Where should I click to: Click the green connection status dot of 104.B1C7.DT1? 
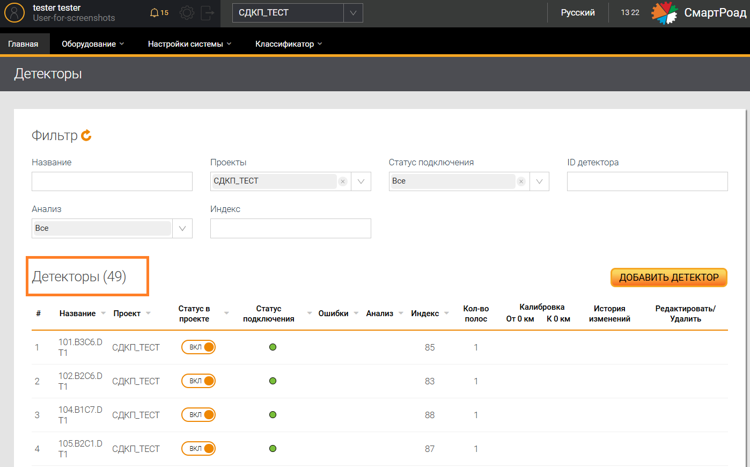click(x=273, y=415)
